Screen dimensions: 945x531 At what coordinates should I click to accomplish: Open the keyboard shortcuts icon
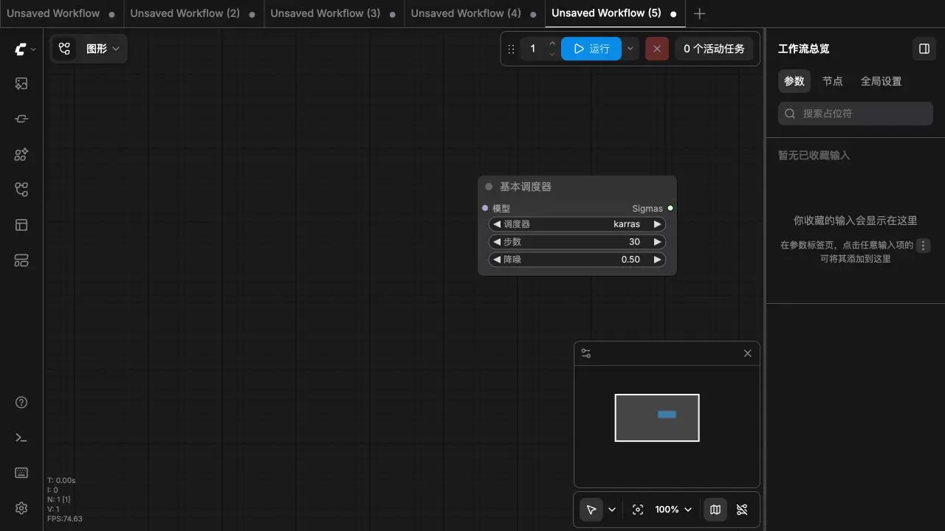(x=21, y=473)
